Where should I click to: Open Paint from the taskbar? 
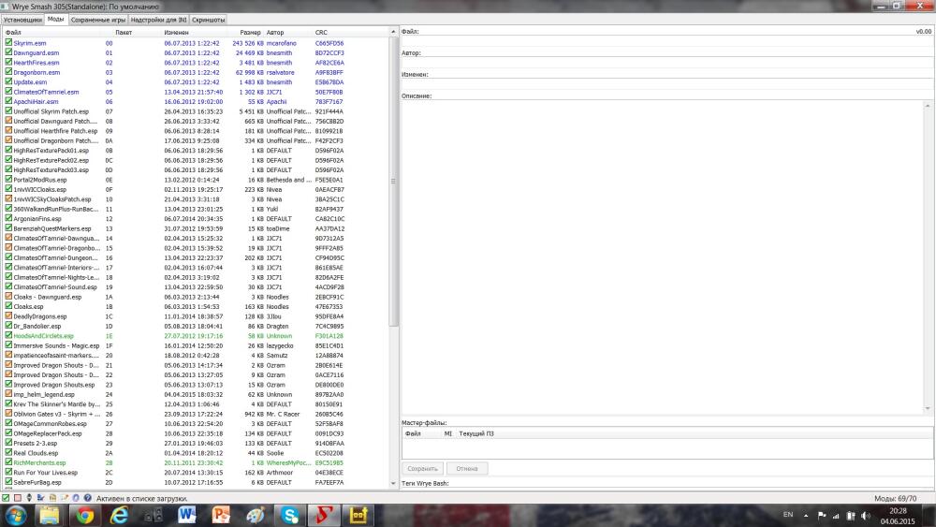(x=255, y=515)
